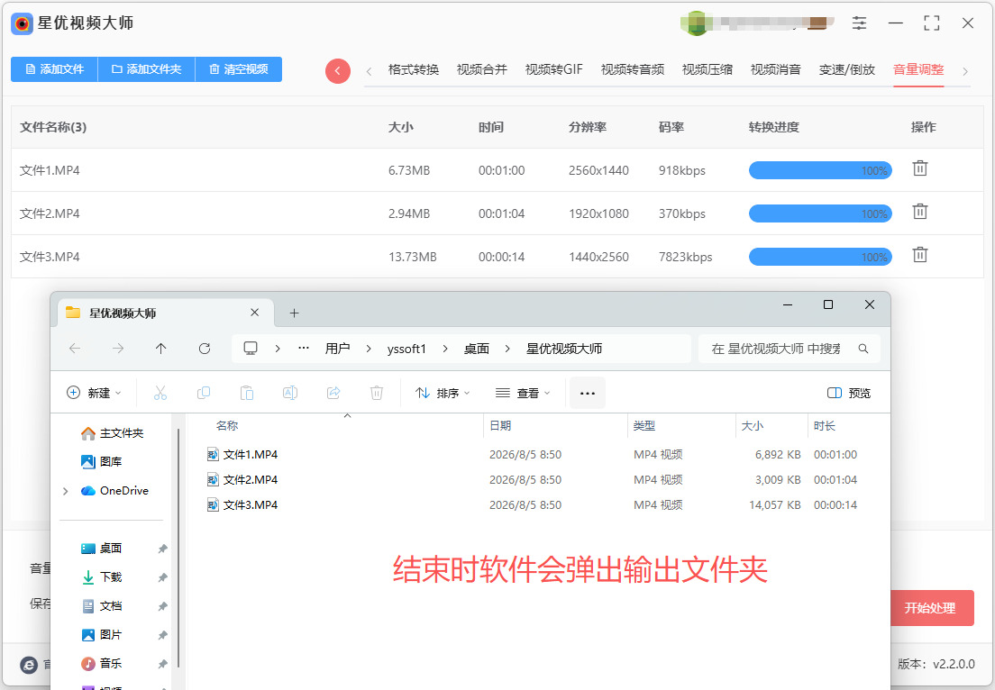Click the 添加文件夹 button

(x=147, y=69)
